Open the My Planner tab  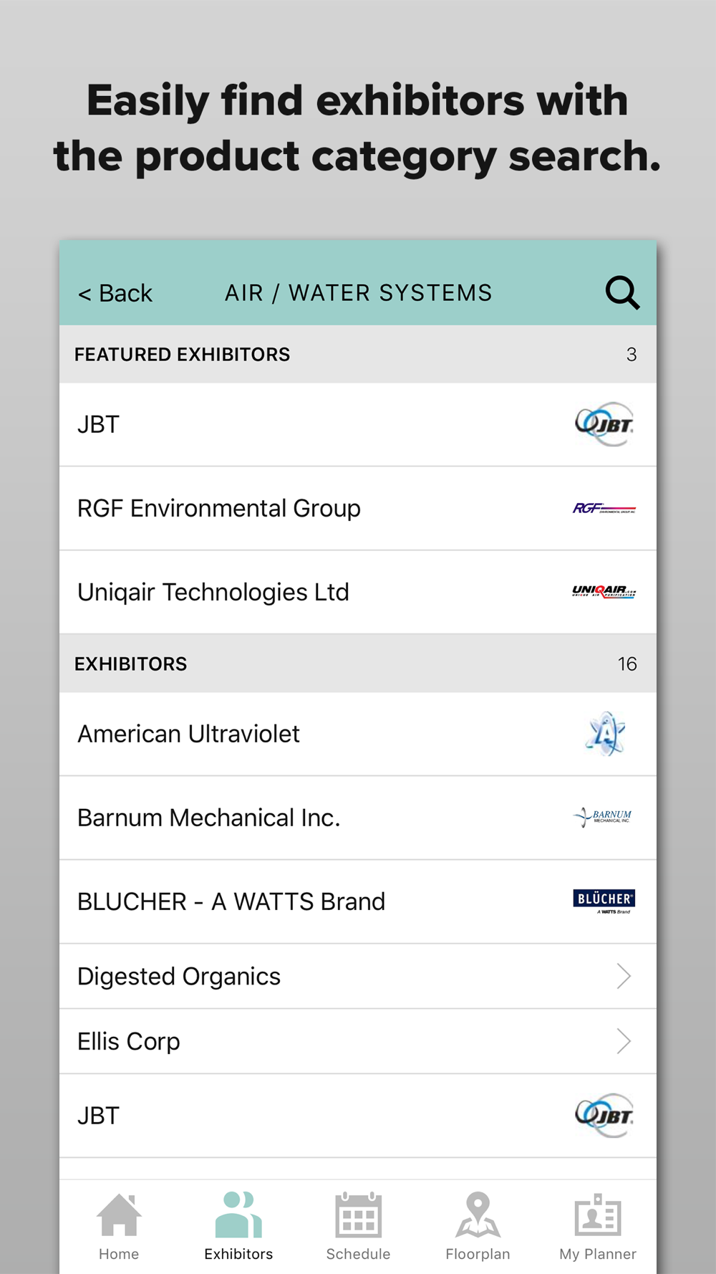pyautogui.click(x=598, y=1226)
